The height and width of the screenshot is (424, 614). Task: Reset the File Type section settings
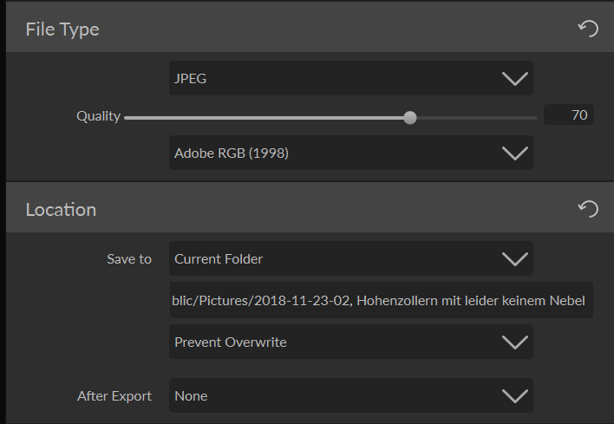588,29
